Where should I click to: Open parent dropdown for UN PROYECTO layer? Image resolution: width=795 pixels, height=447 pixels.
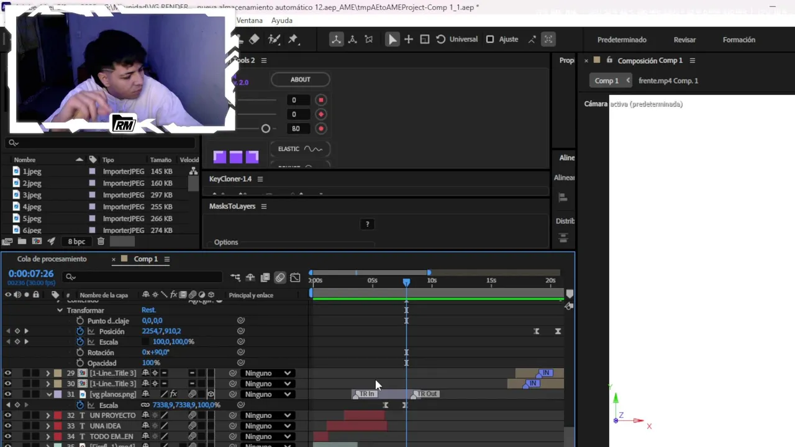(x=268, y=415)
